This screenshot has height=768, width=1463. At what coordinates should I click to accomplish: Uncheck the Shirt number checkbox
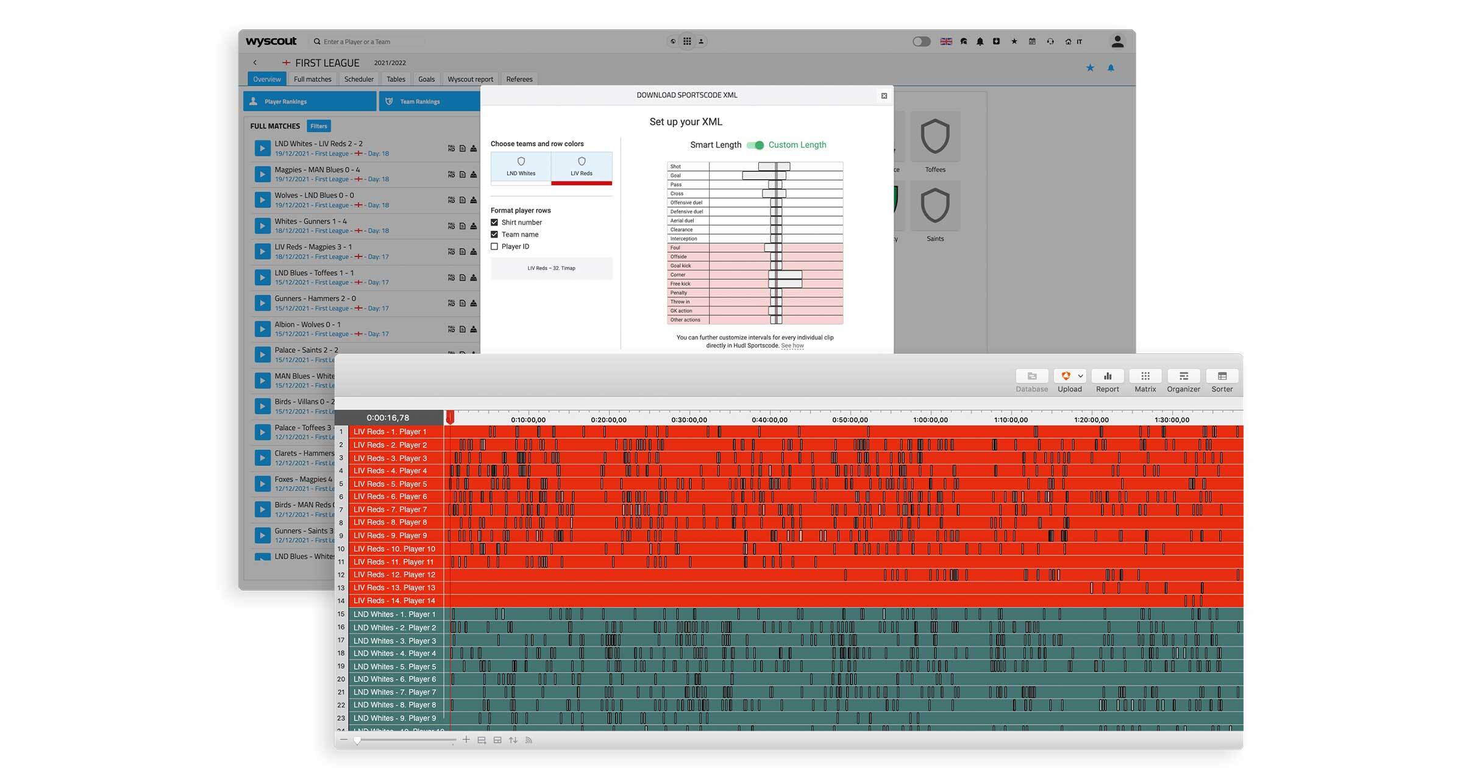[494, 222]
